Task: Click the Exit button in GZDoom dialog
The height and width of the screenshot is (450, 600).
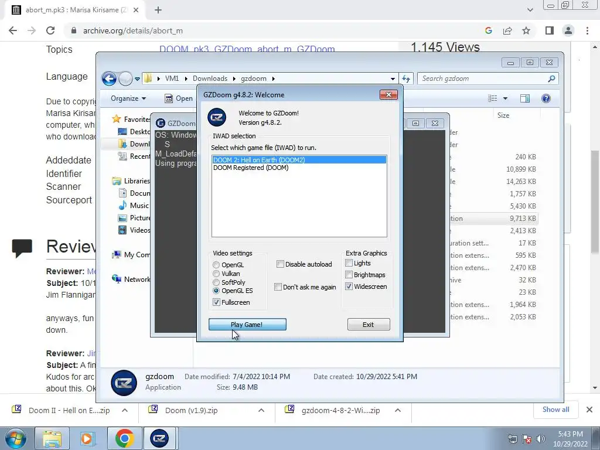Action: (369, 325)
